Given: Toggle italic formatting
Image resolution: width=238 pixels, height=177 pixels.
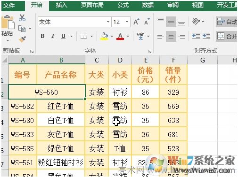Looking at the screenshot, I should coord(53,36).
